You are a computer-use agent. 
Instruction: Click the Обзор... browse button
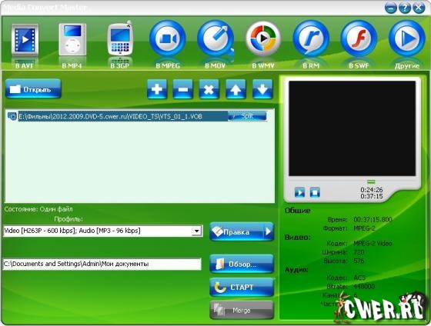coord(242,264)
